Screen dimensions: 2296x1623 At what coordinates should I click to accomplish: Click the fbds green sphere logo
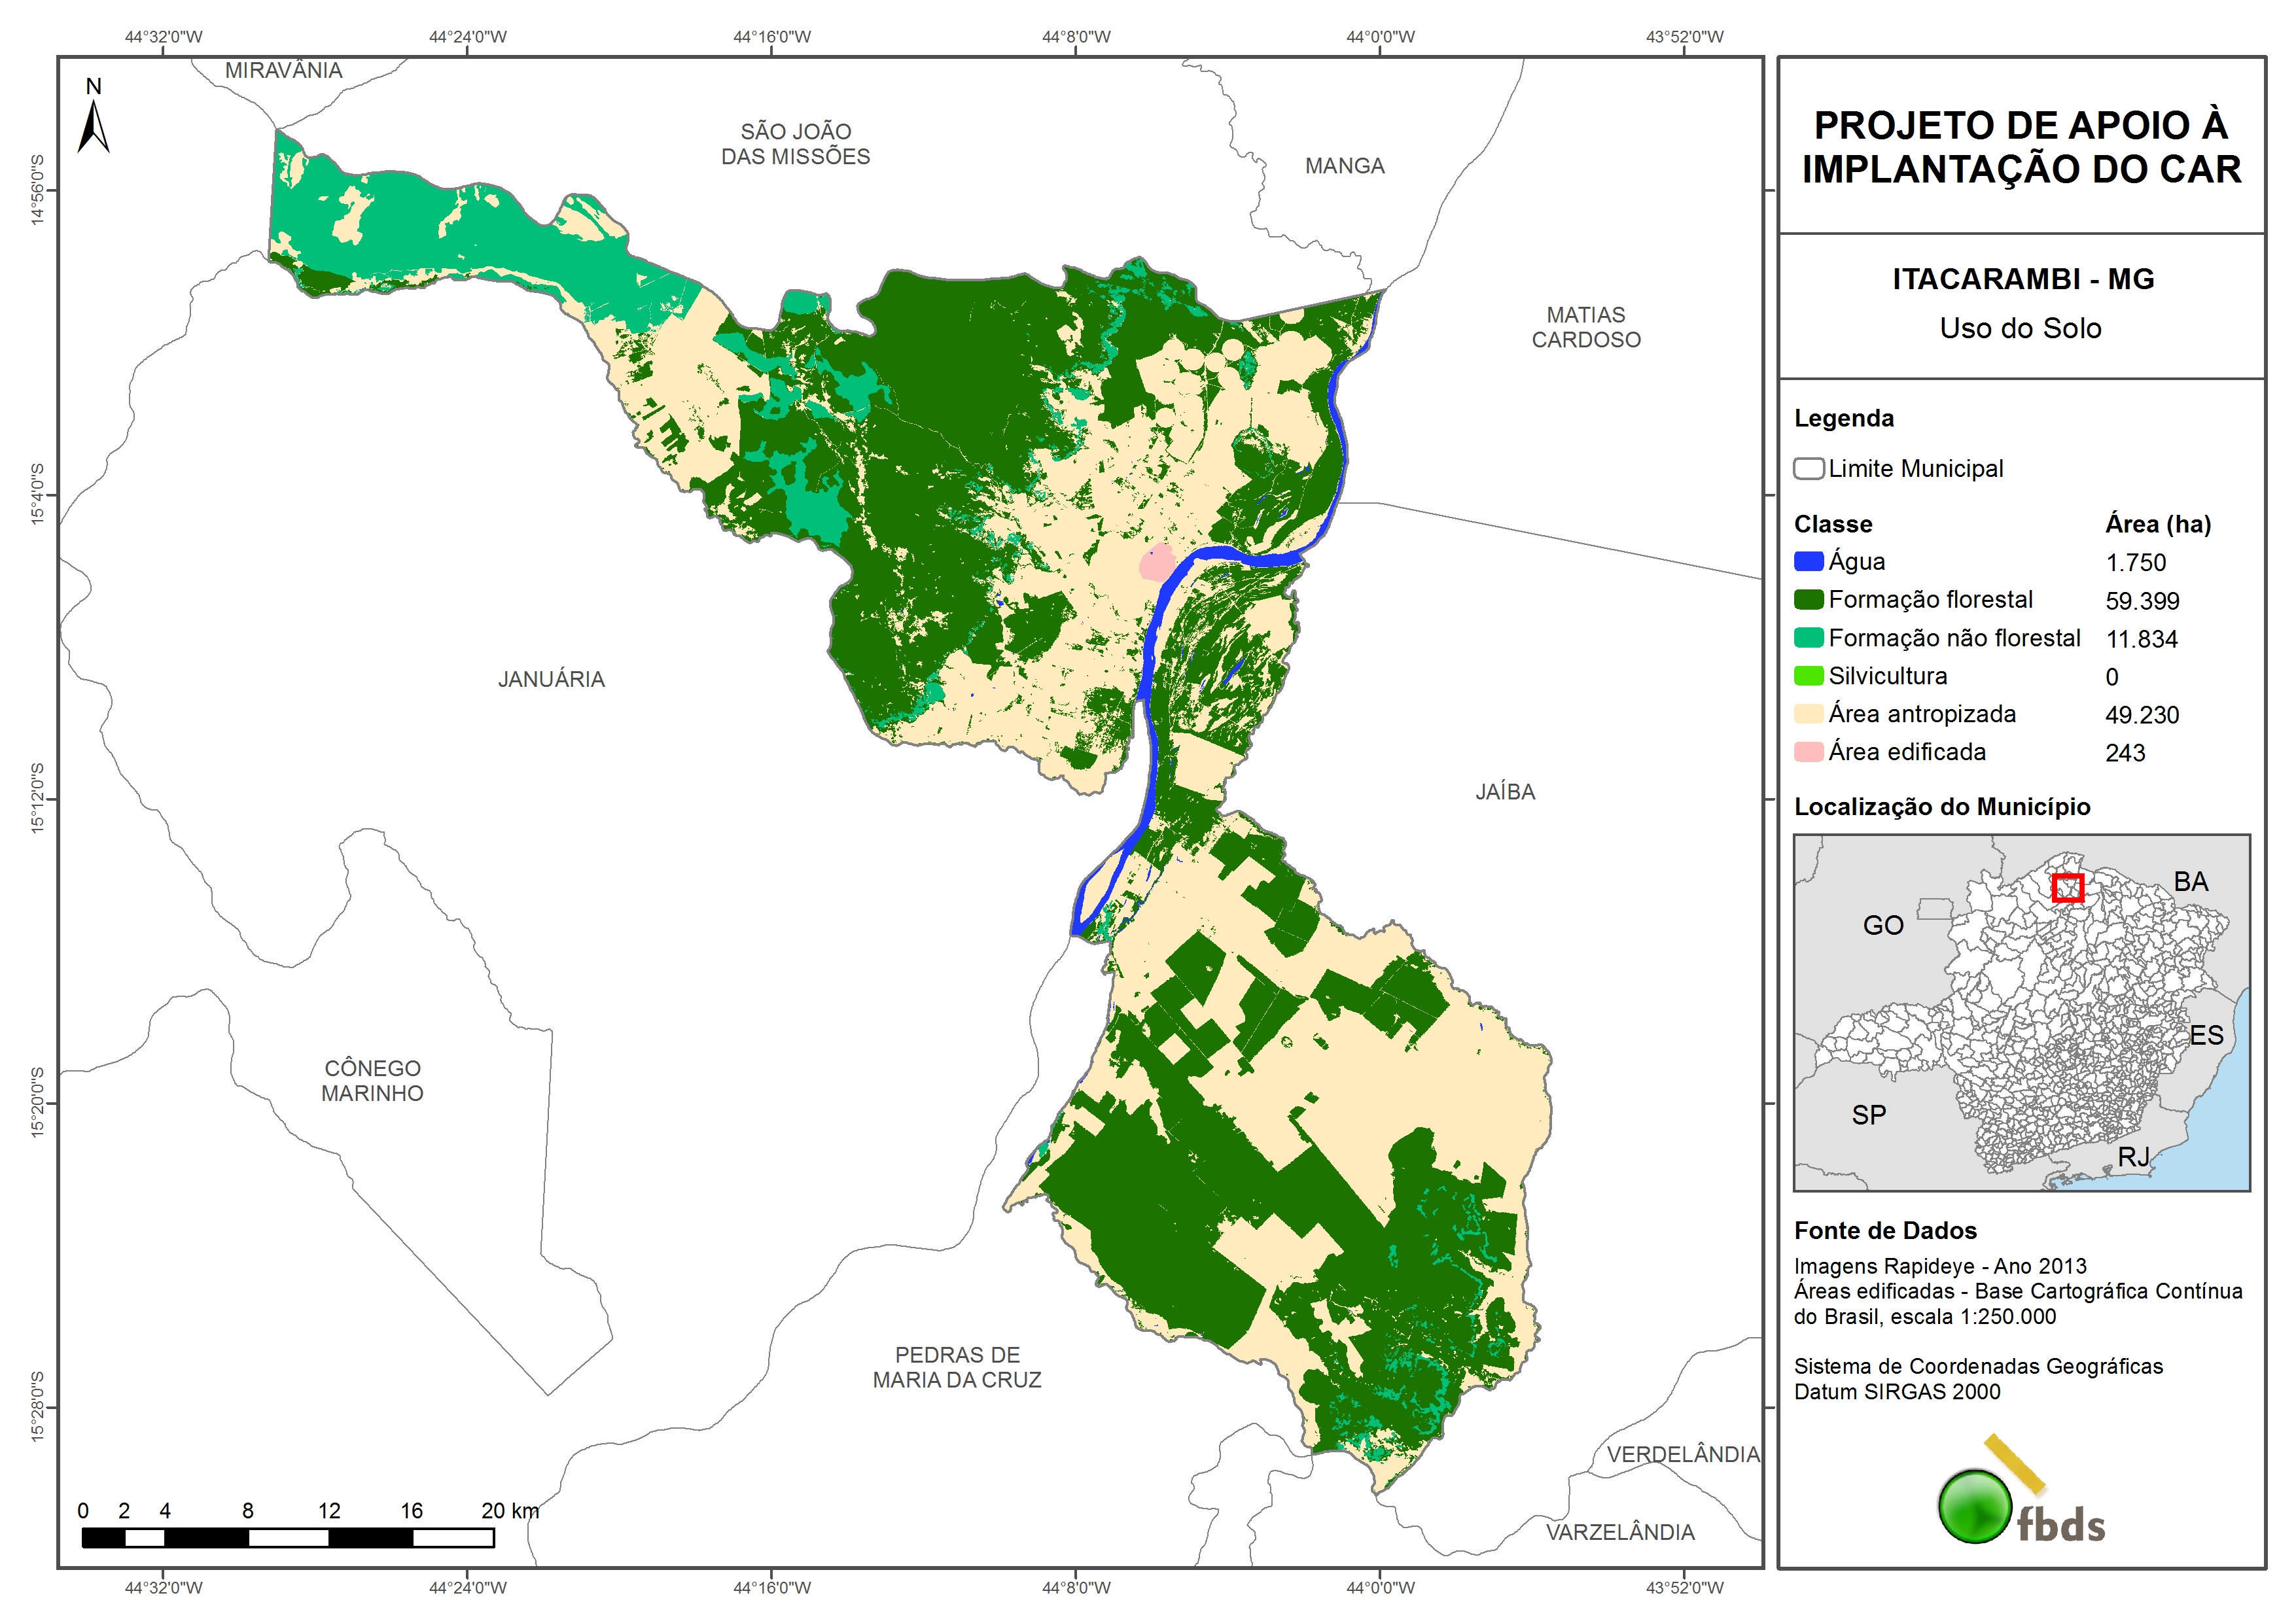1975,1506
